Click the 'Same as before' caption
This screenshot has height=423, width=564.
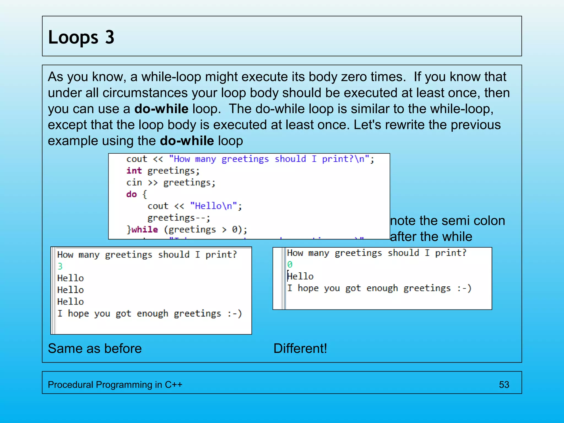95,348
